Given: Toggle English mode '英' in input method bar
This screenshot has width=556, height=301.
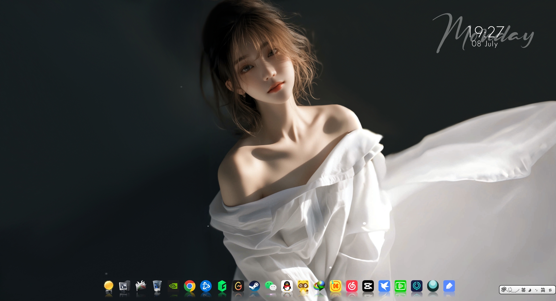Looking at the screenshot, I should 523,290.
